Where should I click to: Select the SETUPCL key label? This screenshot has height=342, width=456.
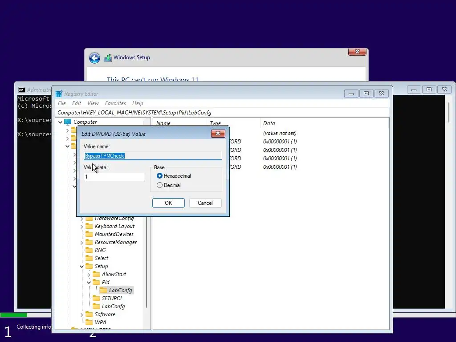(x=112, y=298)
